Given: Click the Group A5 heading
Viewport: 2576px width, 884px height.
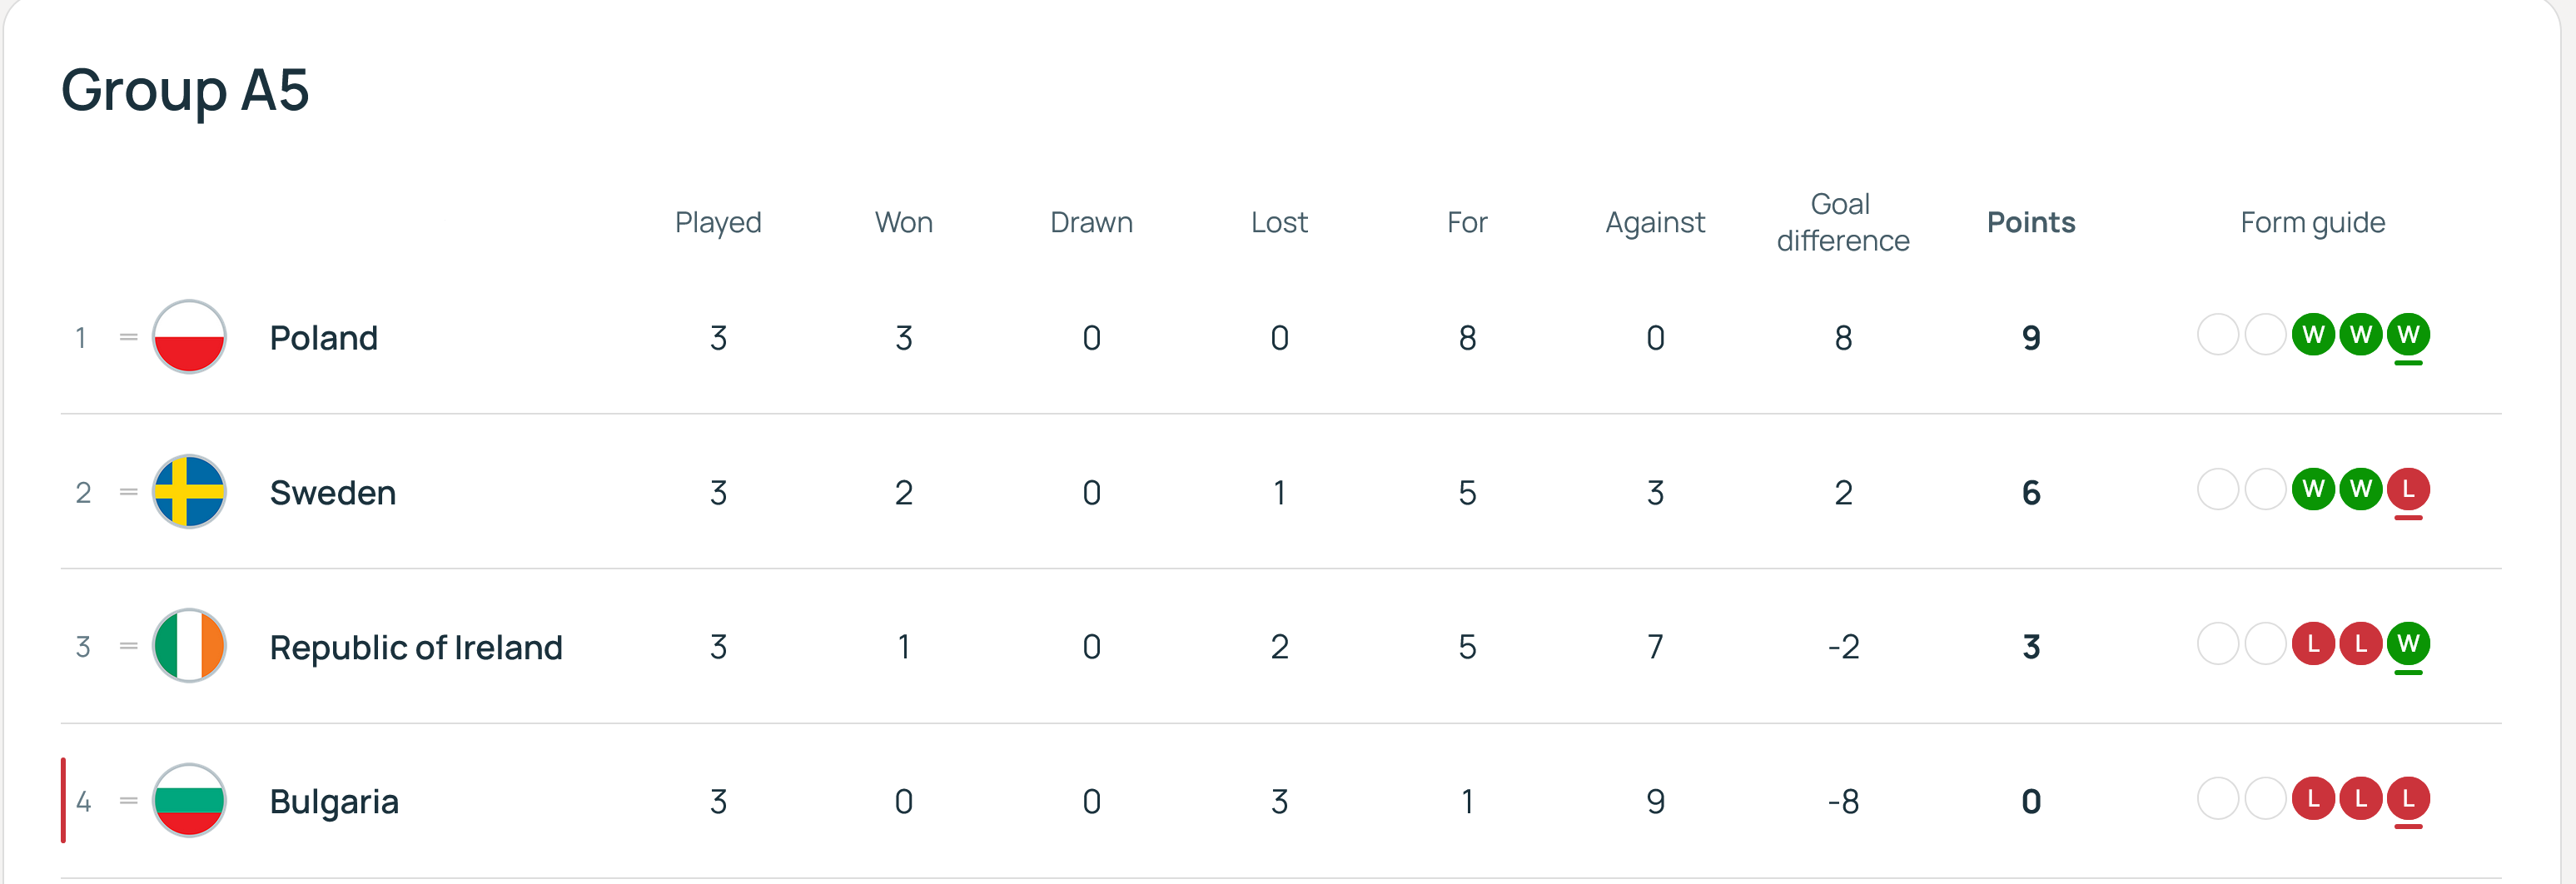Looking at the screenshot, I should 185,90.
